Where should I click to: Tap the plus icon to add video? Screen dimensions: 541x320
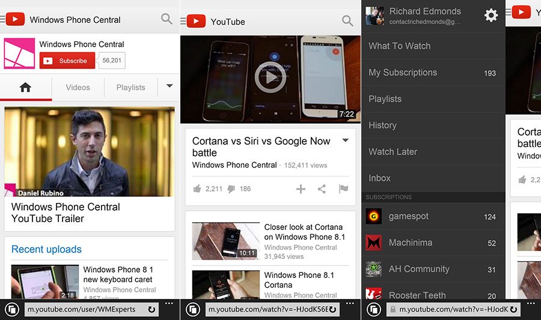tap(301, 189)
